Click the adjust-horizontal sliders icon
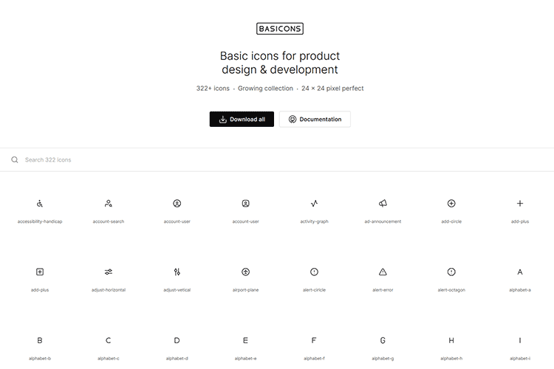554x369 pixels. [109, 272]
